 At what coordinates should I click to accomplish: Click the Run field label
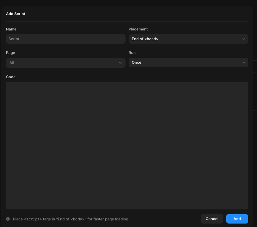point(132,53)
